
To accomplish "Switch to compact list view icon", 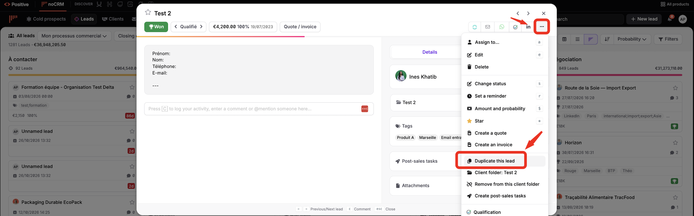I will [577, 39].
